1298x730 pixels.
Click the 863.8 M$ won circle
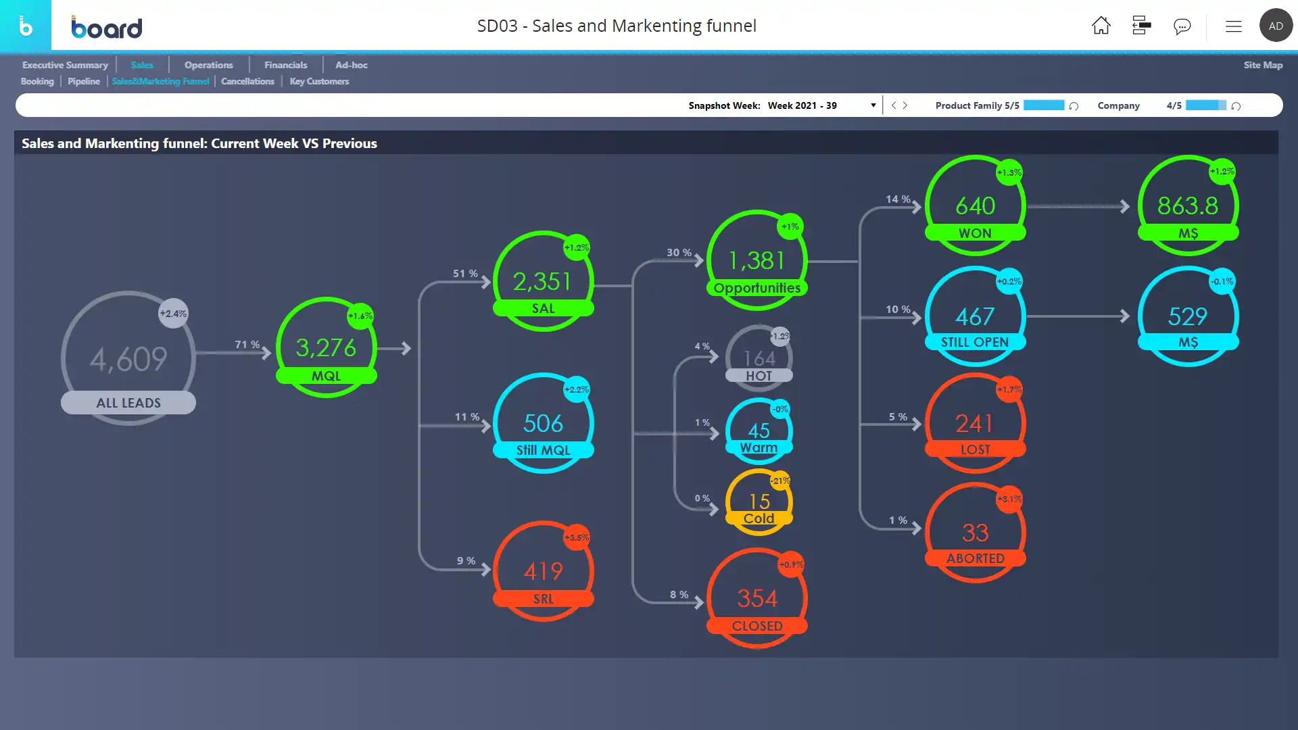coord(1188,205)
